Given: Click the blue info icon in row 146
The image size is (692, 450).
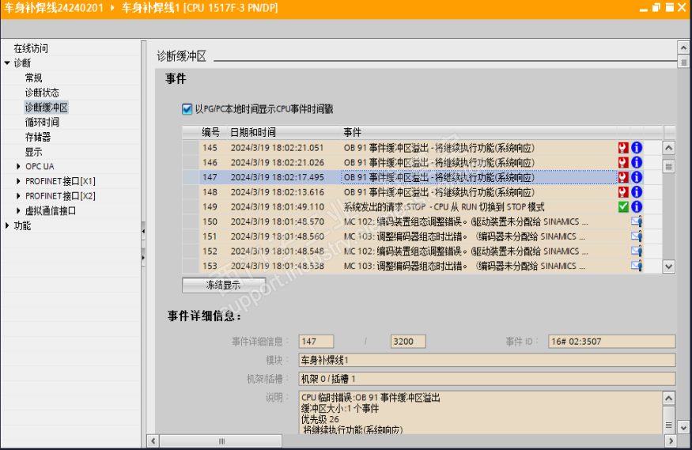Looking at the screenshot, I should point(637,162).
